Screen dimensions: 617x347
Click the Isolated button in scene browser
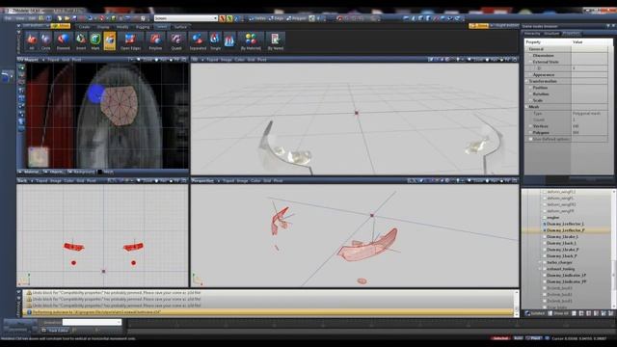click(x=535, y=313)
